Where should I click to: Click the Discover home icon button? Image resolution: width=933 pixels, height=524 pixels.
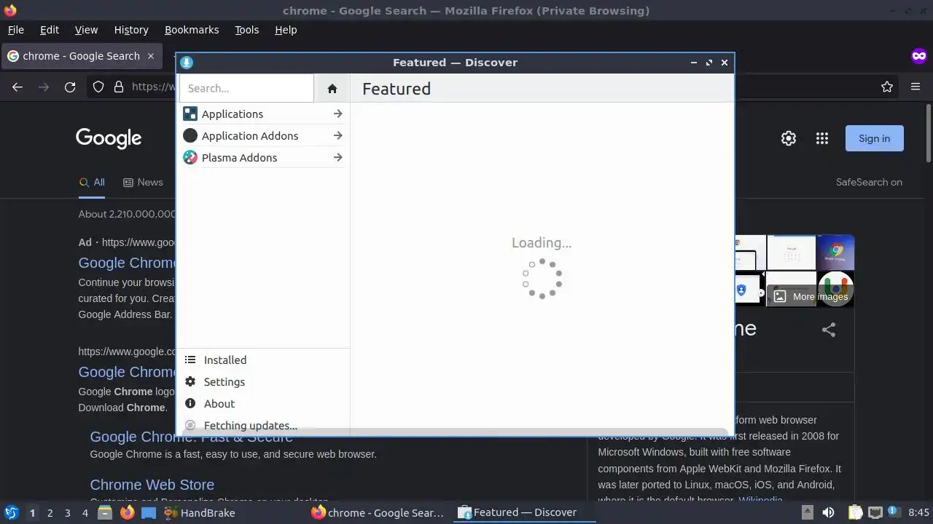[332, 88]
